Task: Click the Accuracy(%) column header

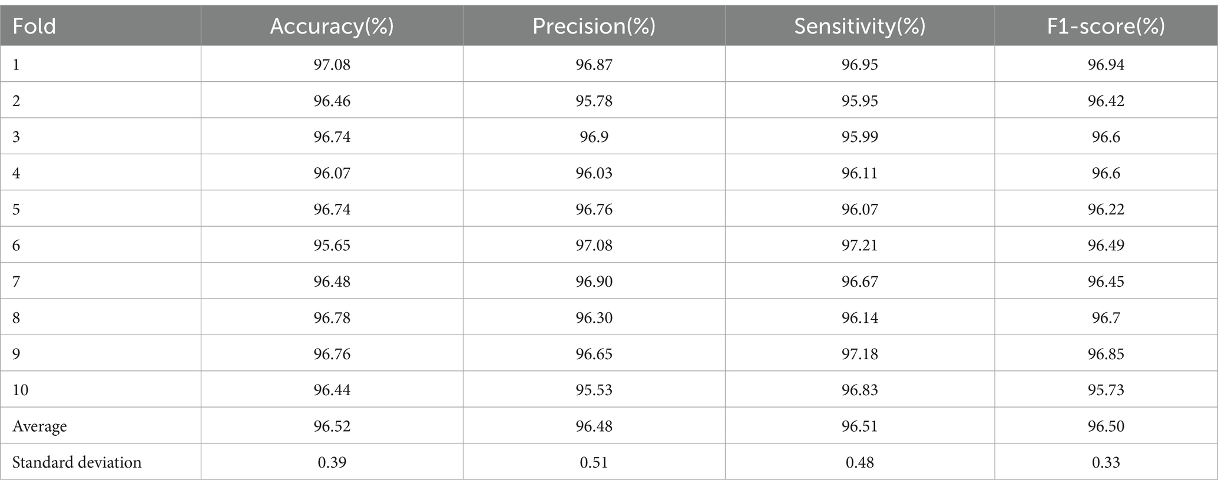Action: pyautogui.click(x=332, y=27)
